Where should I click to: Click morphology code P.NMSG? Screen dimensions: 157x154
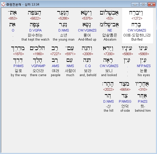pyautogui.click(x=125, y=101)
